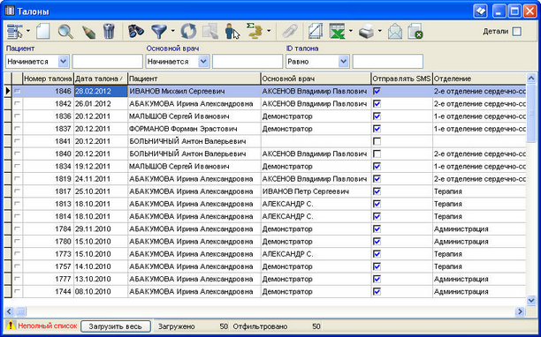
Task: Sort by Дата талона column header
Action: pyautogui.click(x=101, y=79)
